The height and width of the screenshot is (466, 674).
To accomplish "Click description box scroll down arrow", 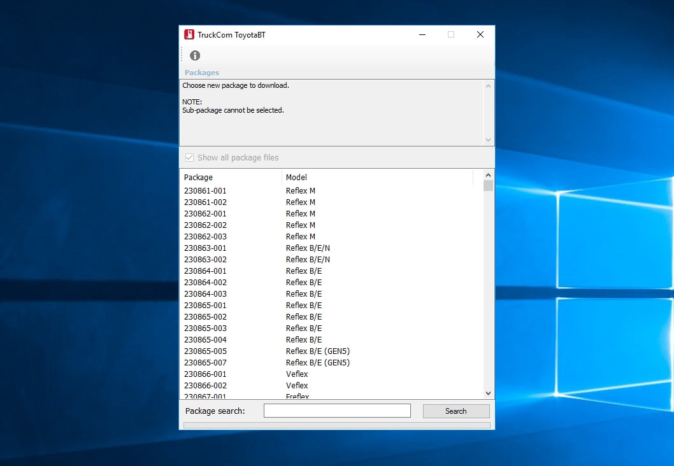I will (489, 140).
